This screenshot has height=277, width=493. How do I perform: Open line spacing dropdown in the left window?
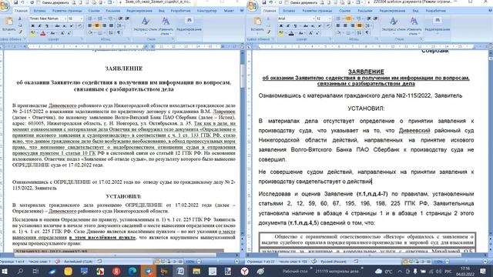120,25
